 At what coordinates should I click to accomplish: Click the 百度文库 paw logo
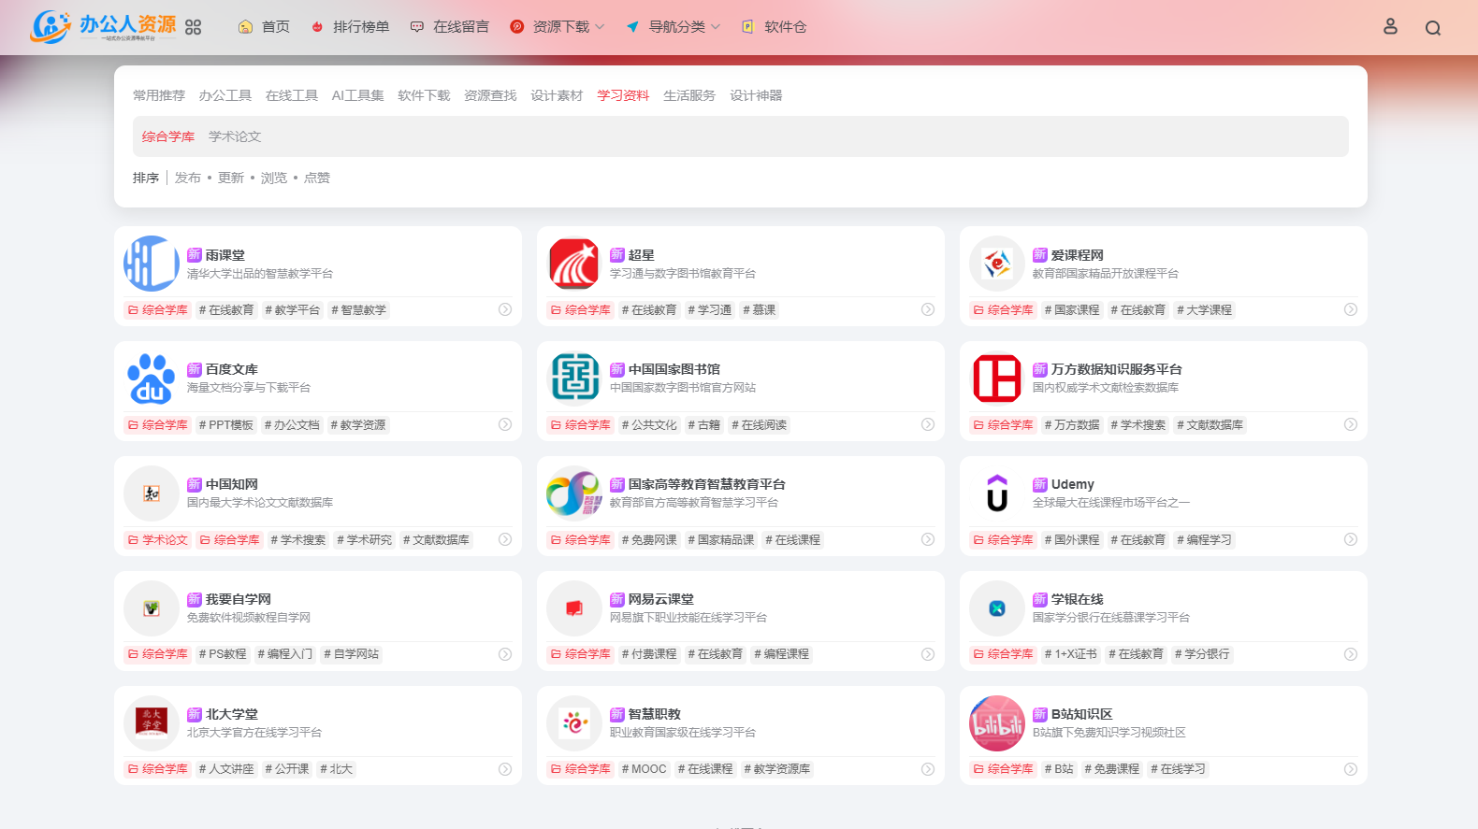[152, 379]
